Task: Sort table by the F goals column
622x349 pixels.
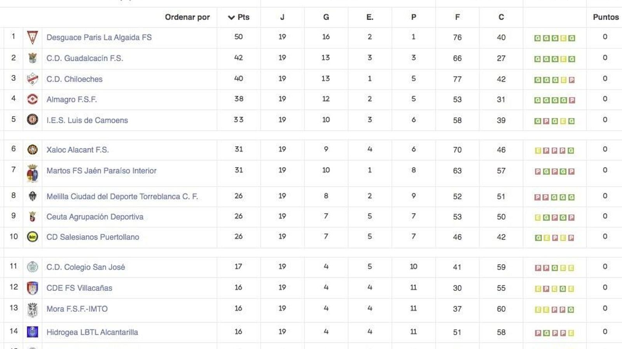Action: coord(457,17)
